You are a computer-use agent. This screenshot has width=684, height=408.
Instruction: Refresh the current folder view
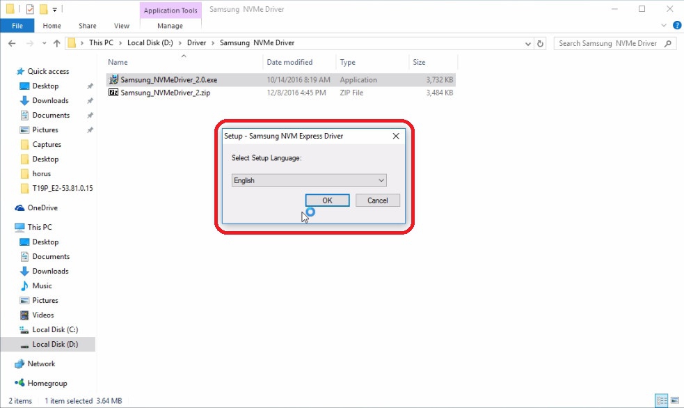click(540, 44)
